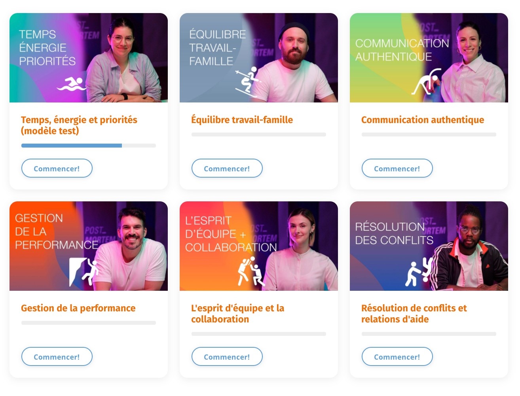Click the skier icon on Équilibre Travail-Famille
The image size is (520, 396).
(x=247, y=82)
